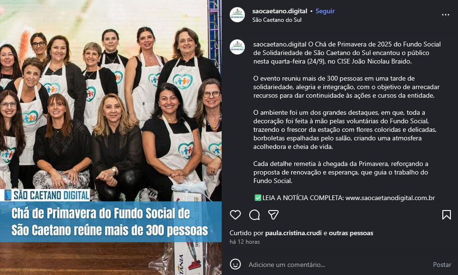Viewport: 458px width, 275px height.
Task: Open the emoji picker smiley icon
Action: (x=235, y=264)
